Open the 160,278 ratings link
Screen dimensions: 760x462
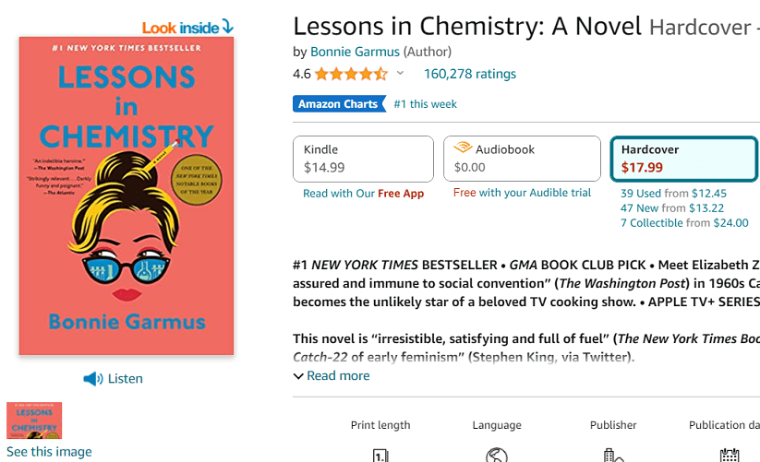click(470, 74)
